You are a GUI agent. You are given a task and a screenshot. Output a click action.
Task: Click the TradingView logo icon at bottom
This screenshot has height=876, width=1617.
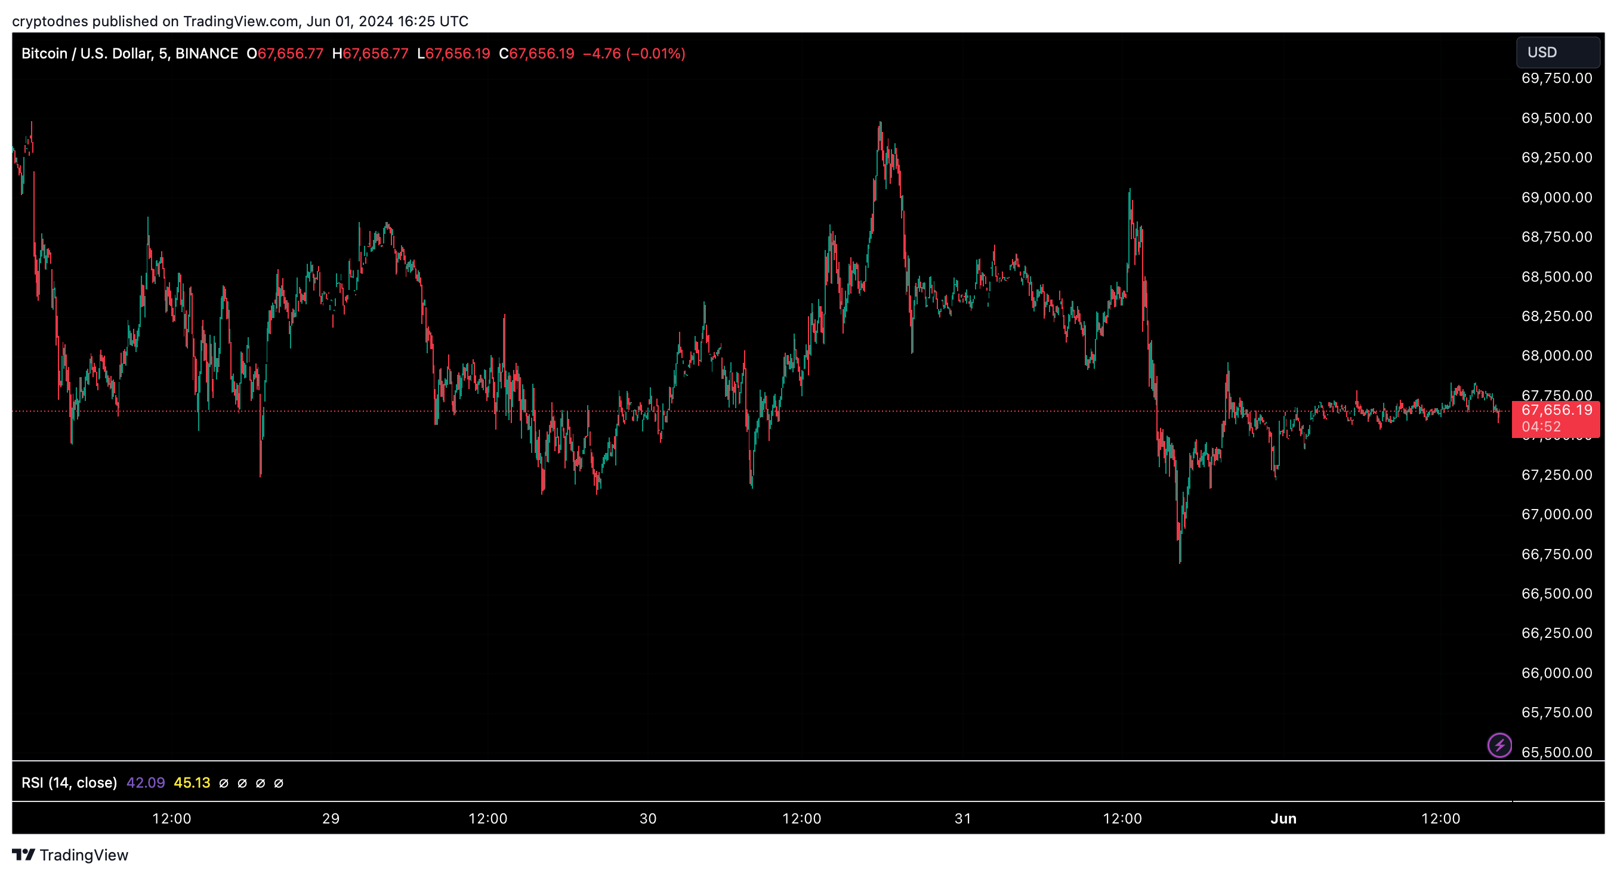click(24, 854)
